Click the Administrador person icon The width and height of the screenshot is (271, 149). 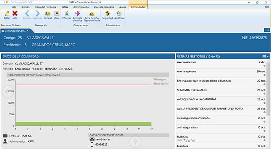(x=5, y=141)
